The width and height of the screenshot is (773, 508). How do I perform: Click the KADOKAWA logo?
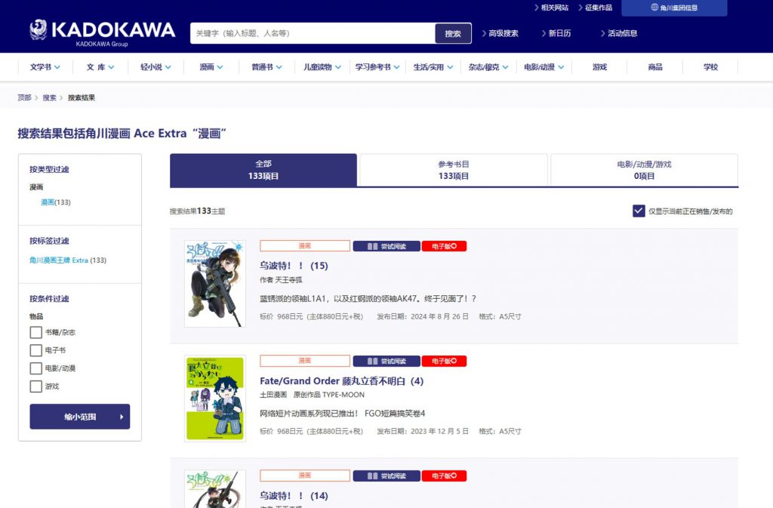coord(102,32)
